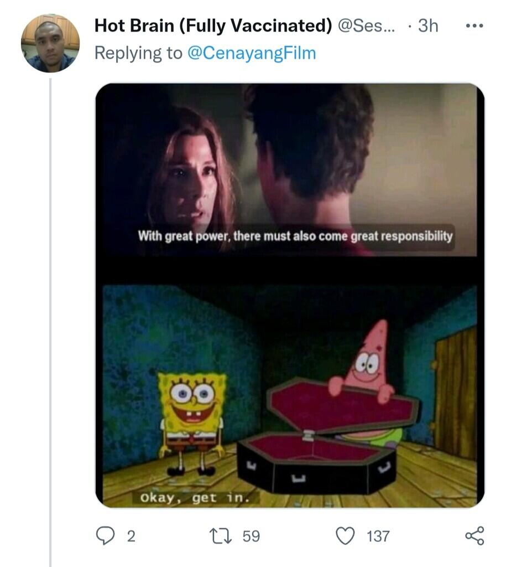Click the like count 137
The height and width of the screenshot is (567, 506).
pos(378,536)
